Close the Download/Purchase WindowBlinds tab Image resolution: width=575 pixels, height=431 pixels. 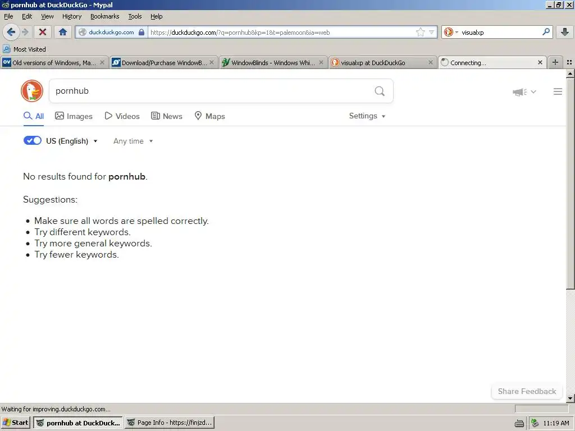click(212, 63)
